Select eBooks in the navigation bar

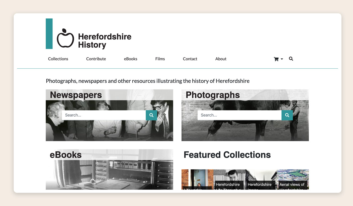coord(131,59)
